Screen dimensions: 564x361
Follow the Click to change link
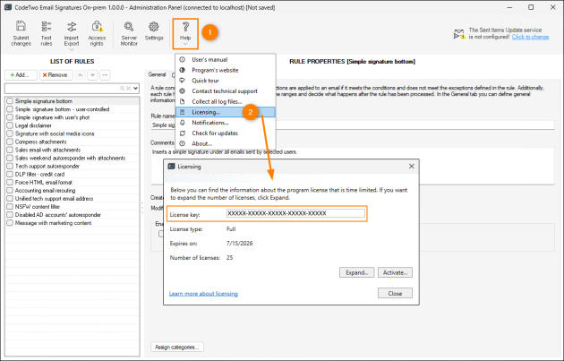point(530,37)
